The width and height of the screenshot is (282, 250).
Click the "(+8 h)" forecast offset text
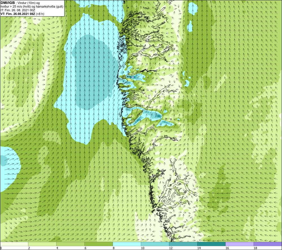[x=40, y=14]
